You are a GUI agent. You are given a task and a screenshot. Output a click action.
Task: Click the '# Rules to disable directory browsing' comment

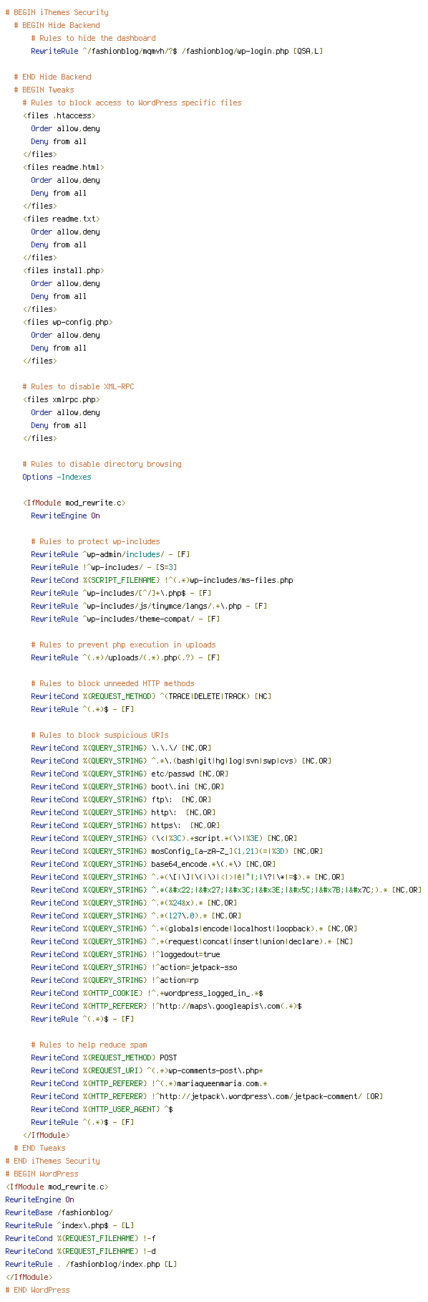point(102,464)
